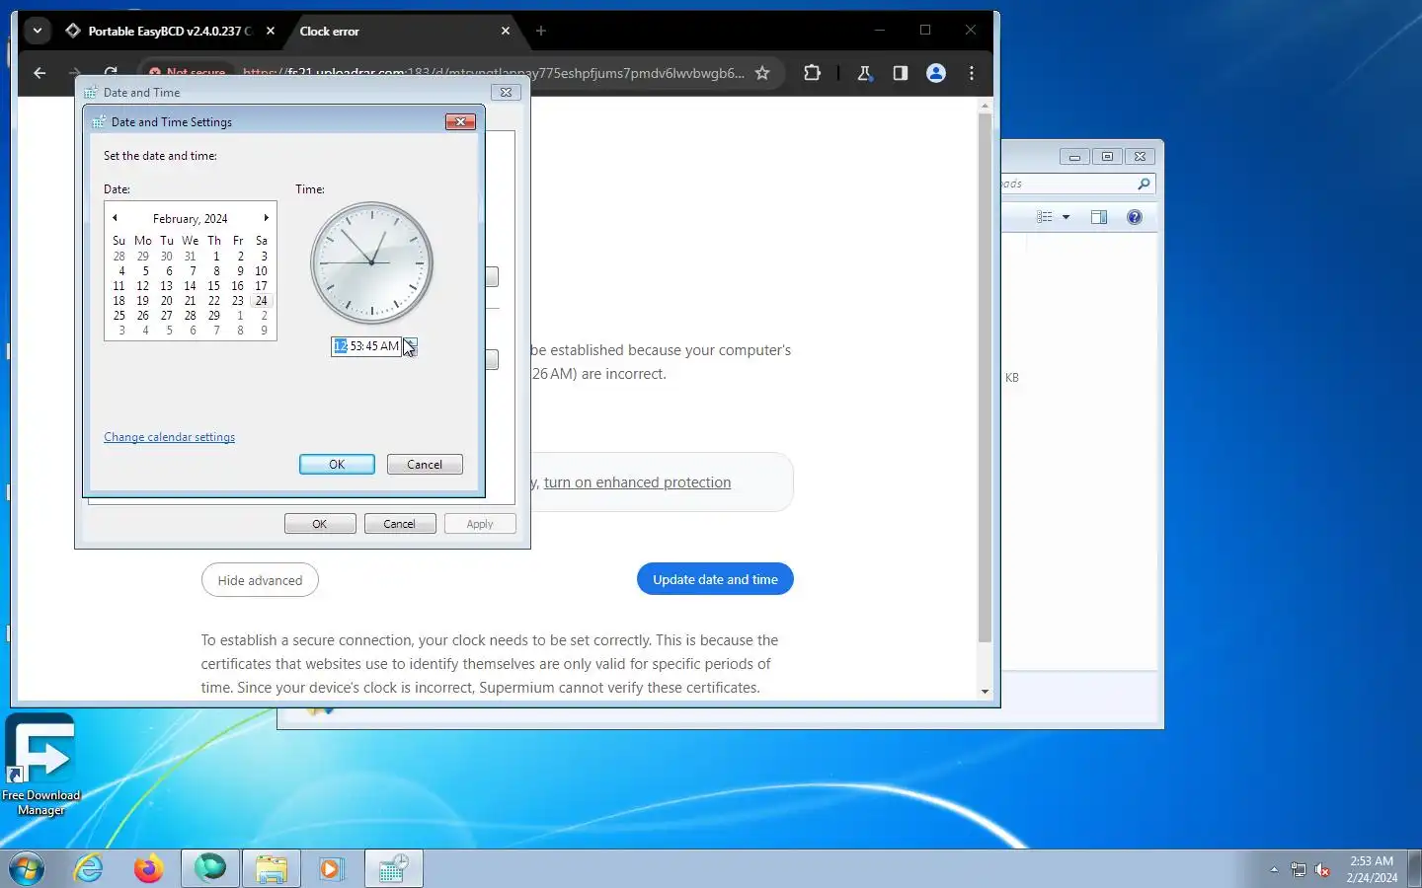
Task: Click the February, 2024 month header
Action: [x=190, y=219]
